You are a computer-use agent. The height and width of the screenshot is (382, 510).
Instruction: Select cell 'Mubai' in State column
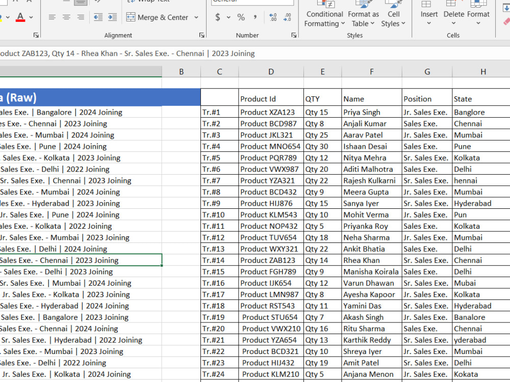pyautogui.click(x=481, y=283)
